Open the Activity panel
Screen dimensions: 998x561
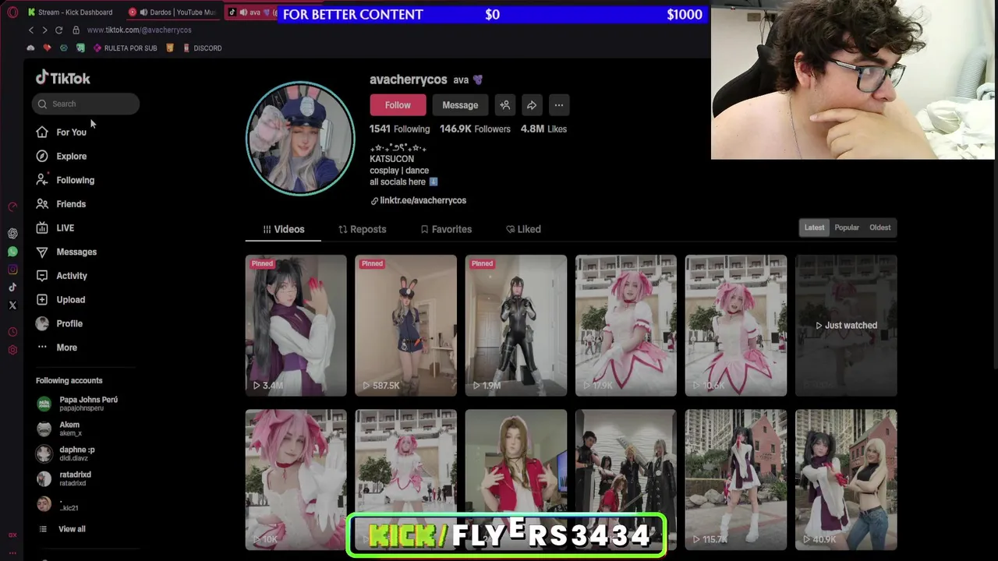61,276
